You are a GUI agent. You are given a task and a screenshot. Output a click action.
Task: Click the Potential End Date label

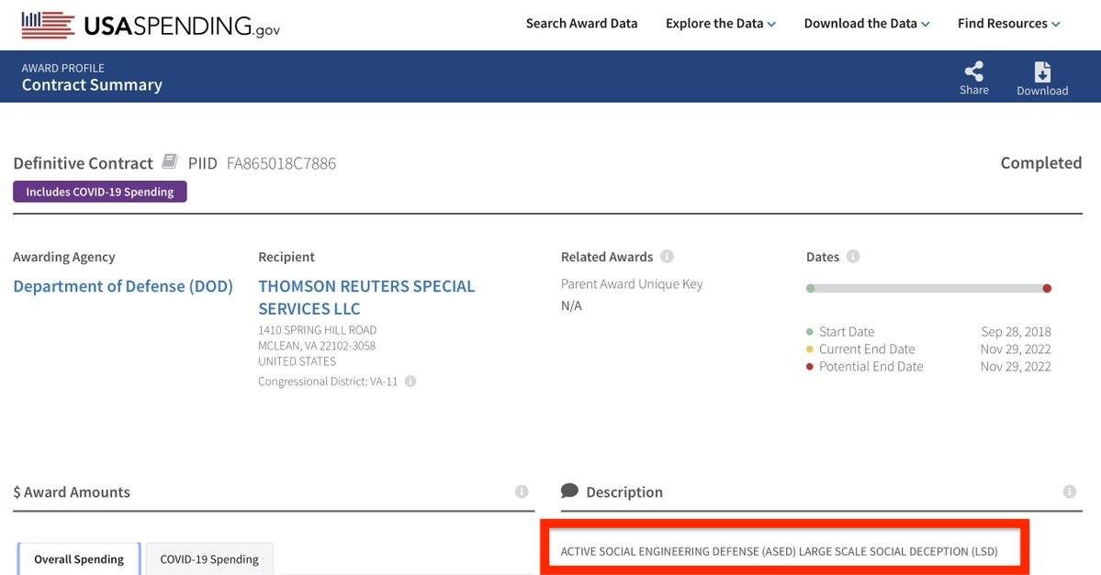(x=871, y=367)
